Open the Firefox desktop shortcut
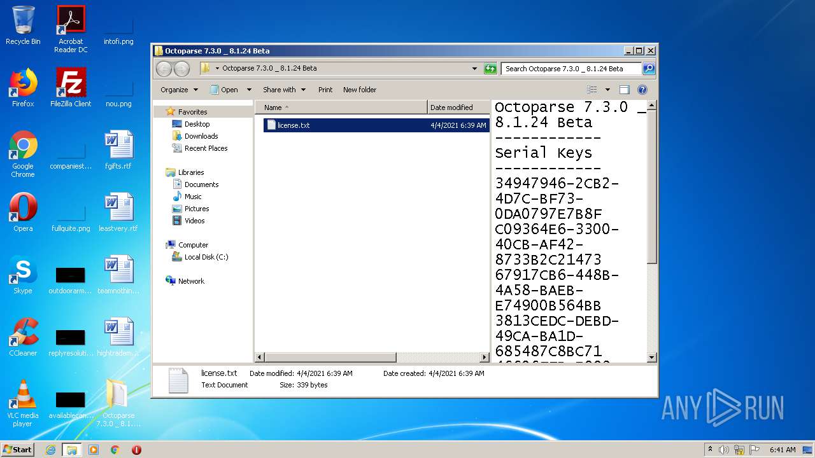 [23, 88]
